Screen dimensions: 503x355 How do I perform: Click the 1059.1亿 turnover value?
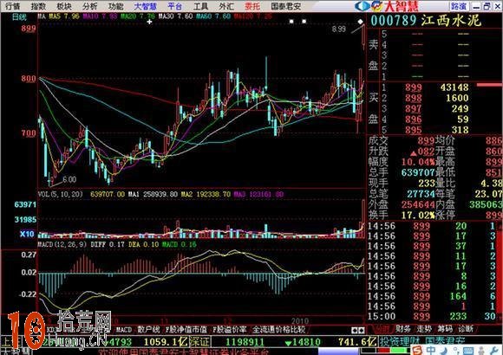click(166, 342)
